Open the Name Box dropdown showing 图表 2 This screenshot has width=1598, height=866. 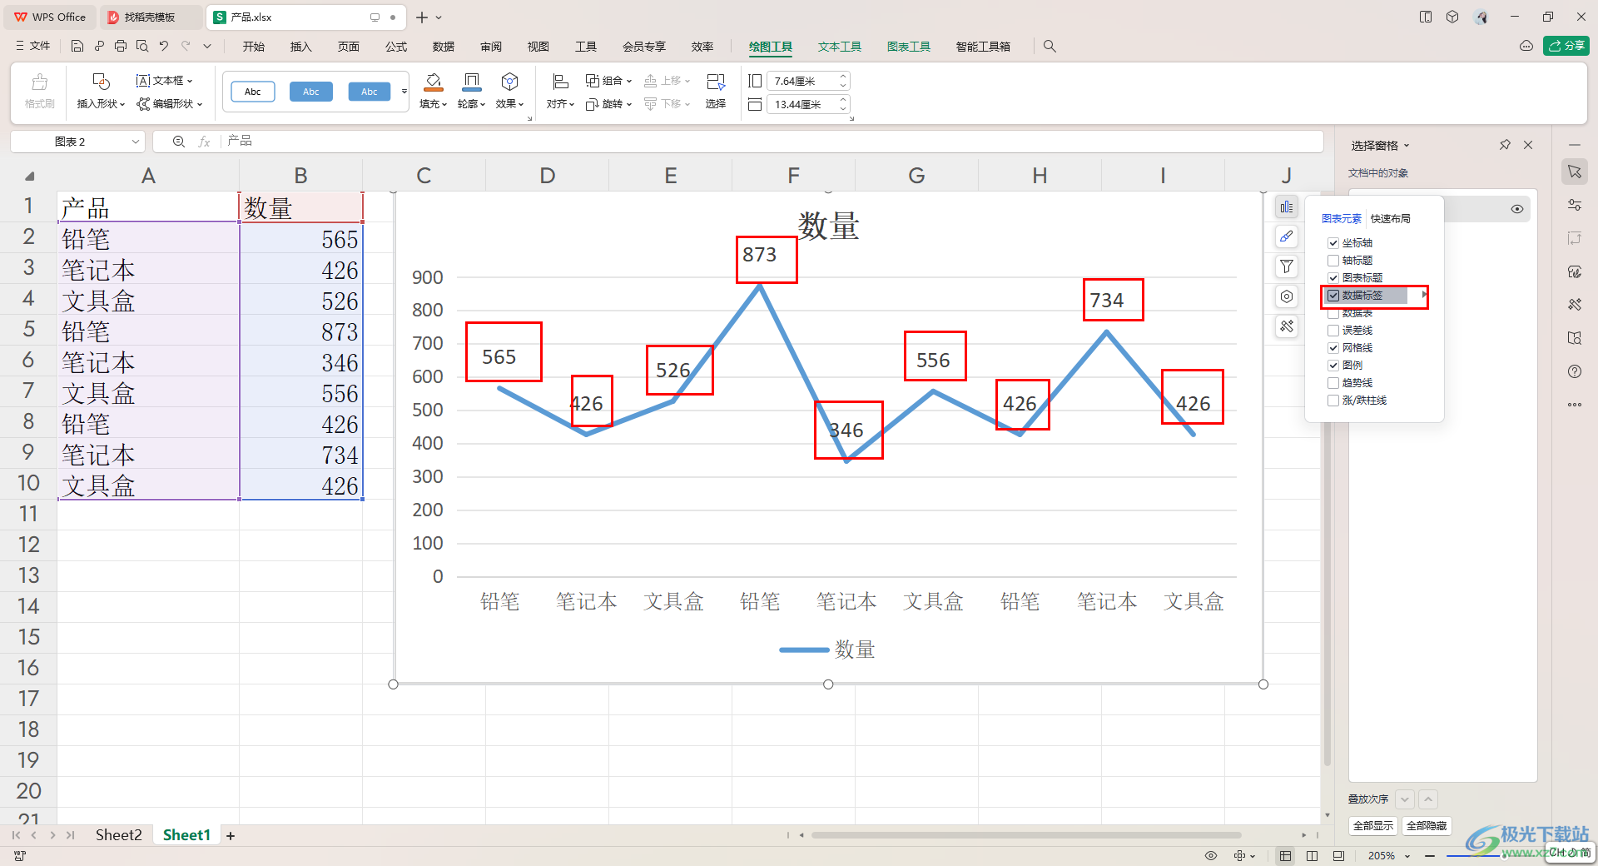(135, 142)
